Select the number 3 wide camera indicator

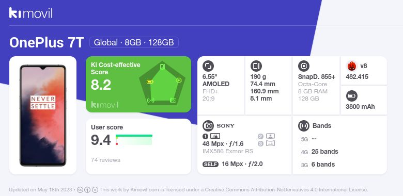point(260,144)
